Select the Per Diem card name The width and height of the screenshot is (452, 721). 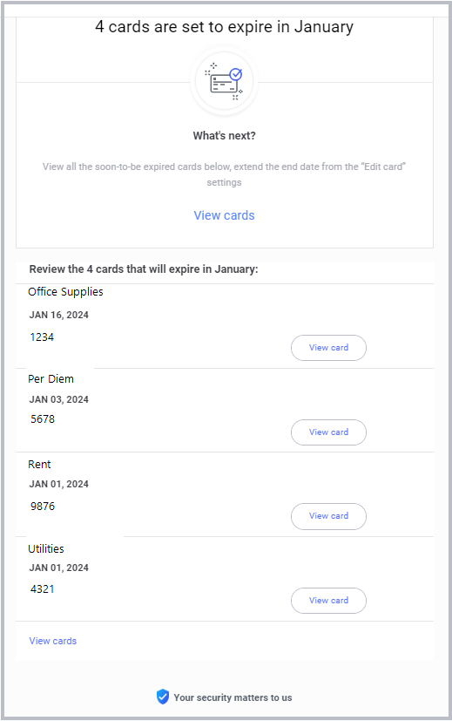coord(51,379)
